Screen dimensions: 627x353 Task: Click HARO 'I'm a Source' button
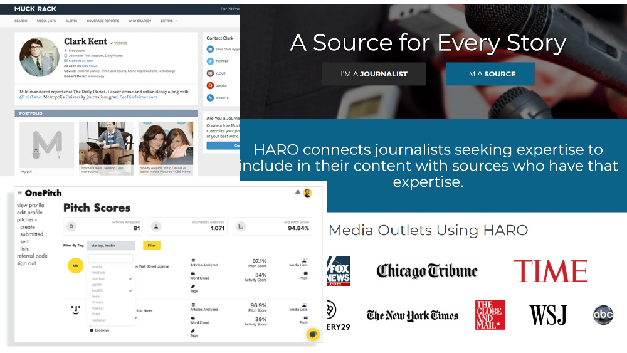pos(490,74)
